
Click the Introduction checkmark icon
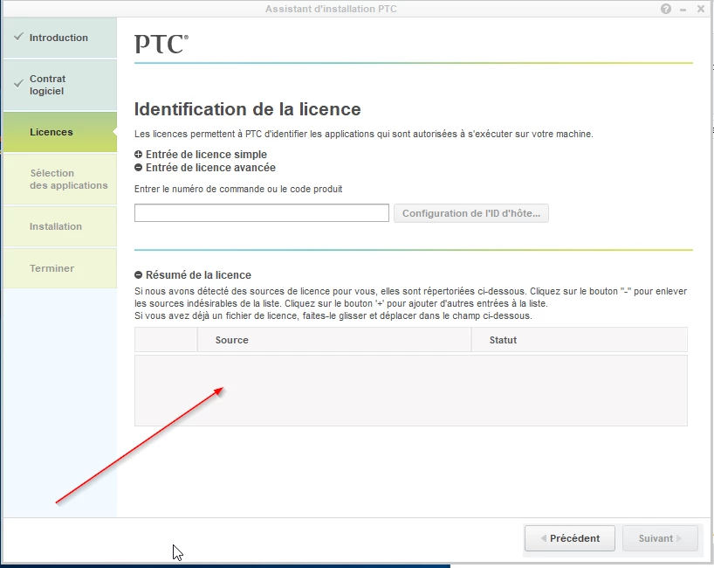tap(18, 37)
